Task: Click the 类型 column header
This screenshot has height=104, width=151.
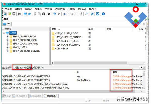Action: tap(96, 29)
